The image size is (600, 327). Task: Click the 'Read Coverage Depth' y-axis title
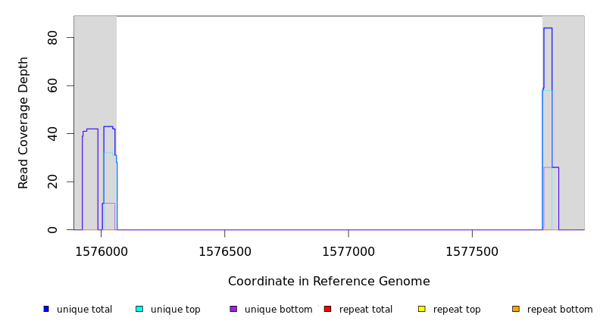[x=23, y=123]
